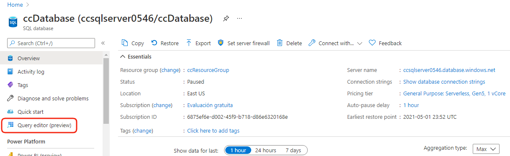Click here to add tags

pos(213,130)
